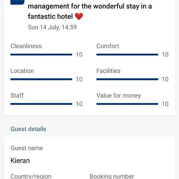Viewport: 179px width, 179px height.
Task: Click the Staff score value 10
Action: tap(79, 104)
